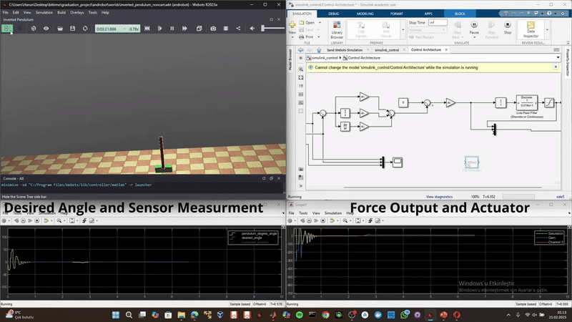Step the Webots simulation once

pos(159,28)
